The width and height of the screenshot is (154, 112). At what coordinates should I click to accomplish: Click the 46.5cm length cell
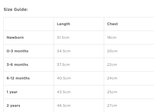pyautogui.click(x=64, y=105)
